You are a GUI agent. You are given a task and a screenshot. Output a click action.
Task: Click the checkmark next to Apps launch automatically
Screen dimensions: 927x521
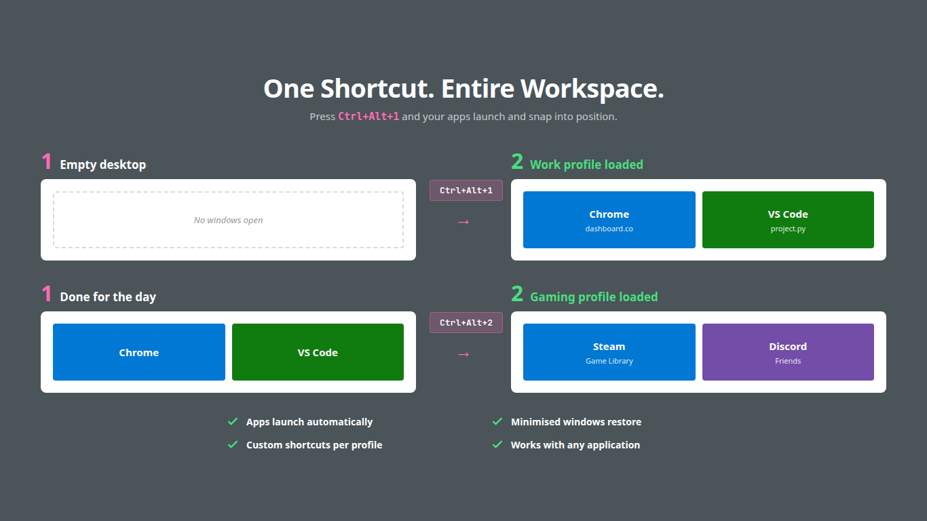[x=233, y=421]
